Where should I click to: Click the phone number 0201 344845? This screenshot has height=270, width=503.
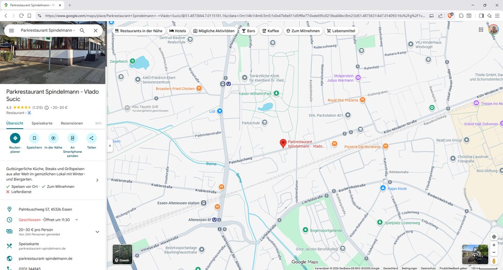pos(29,268)
